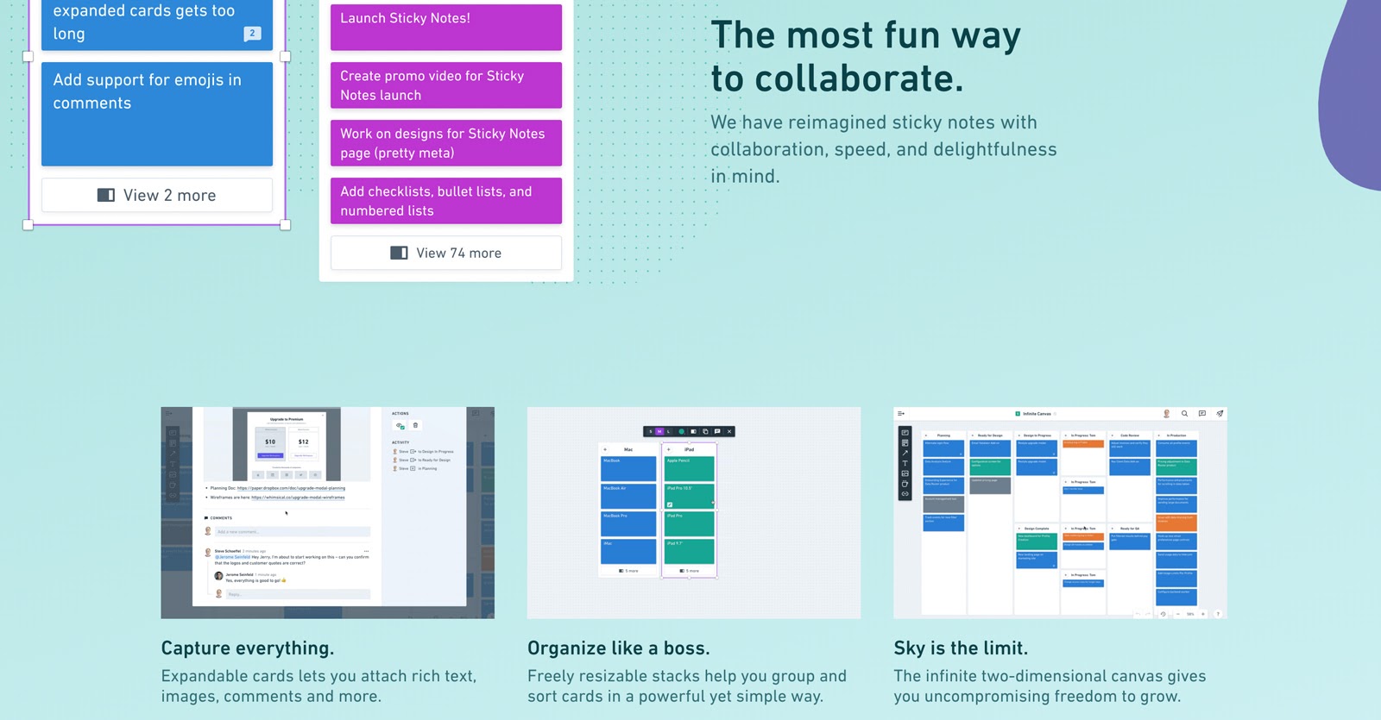Open the whimsical.co upgrade-modal-wireframes link
1381x720 pixels.
tap(298, 498)
